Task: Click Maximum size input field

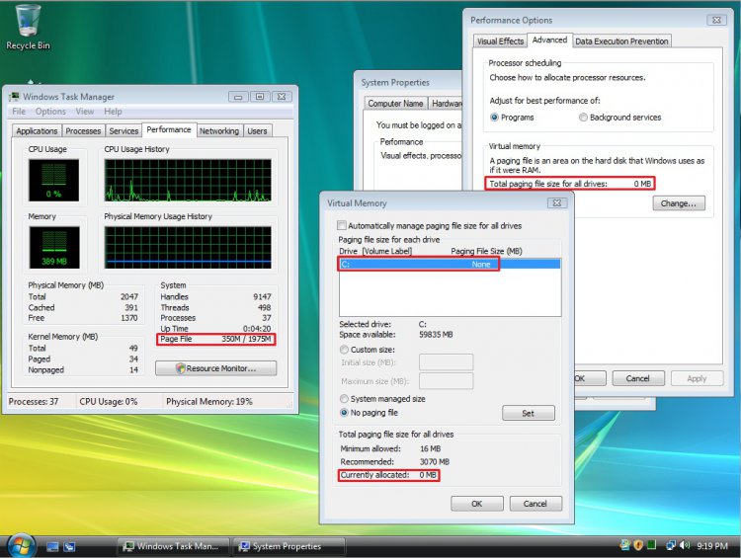Action: coord(447,381)
